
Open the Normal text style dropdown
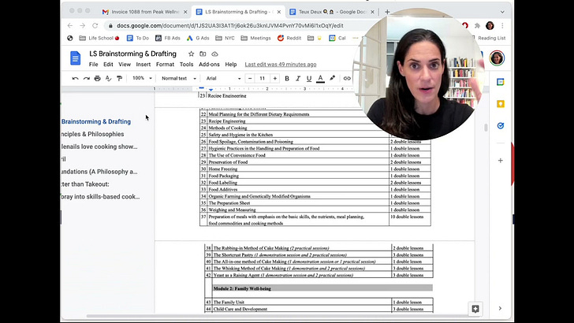coord(179,78)
